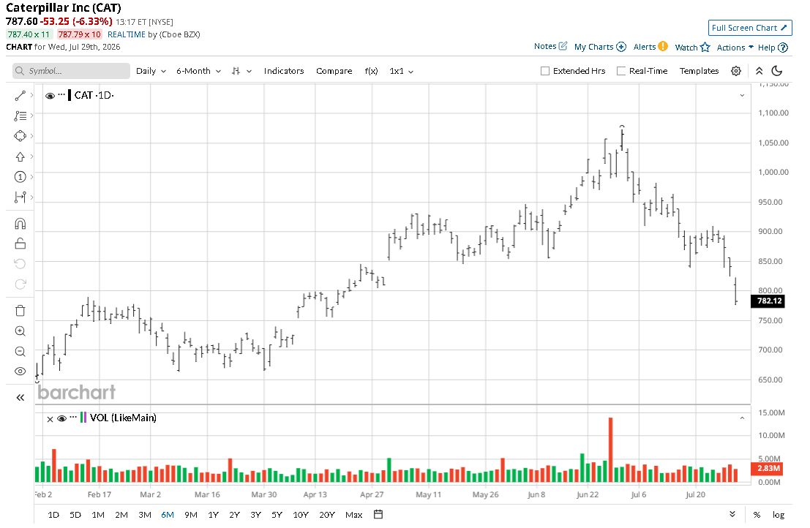This screenshot has height=528, width=810.
Task: Open the 1x1 grid layout dropdown
Action: click(402, 71)
